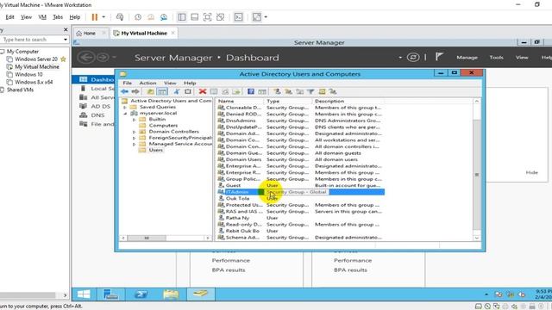
Task: Click the copy toolbar icon in Active Directory
Action: coord(188,91)
